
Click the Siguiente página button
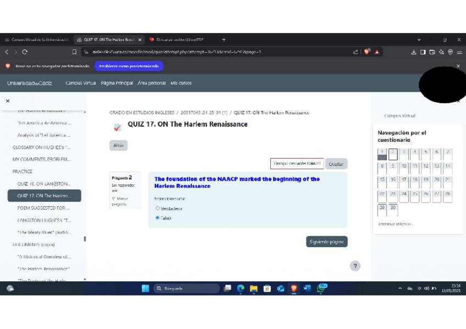(x=326, y=242)
